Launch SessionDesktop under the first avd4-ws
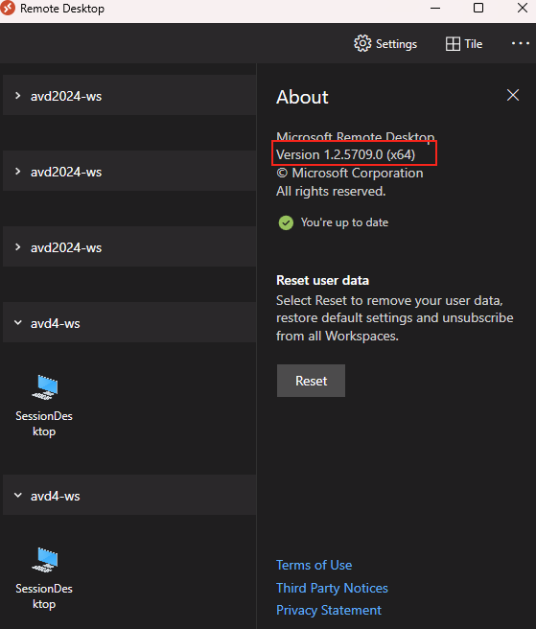This screenshot has width=536, height=629. 44,406
